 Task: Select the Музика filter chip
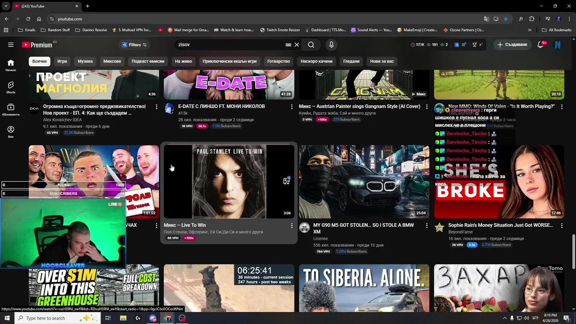click(85, 61)
